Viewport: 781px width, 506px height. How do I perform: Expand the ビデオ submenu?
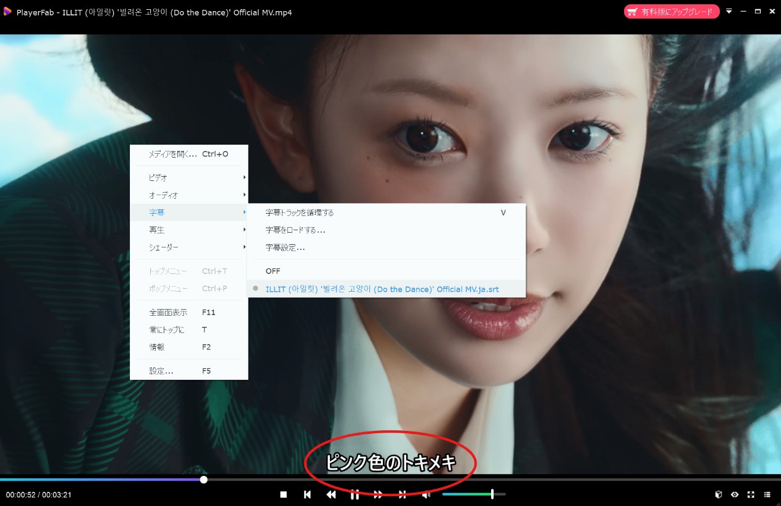(189, 177)
